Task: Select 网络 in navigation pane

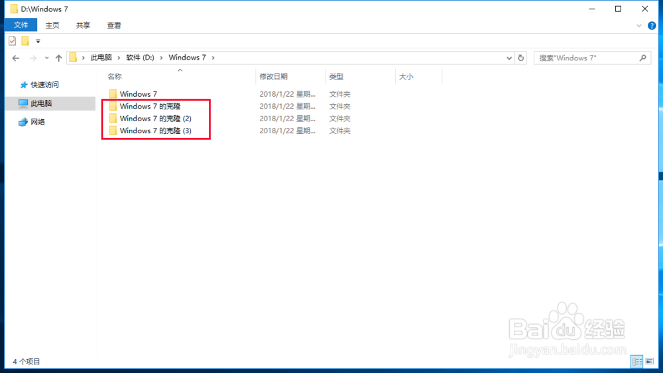Action: [x=37, y=122]
